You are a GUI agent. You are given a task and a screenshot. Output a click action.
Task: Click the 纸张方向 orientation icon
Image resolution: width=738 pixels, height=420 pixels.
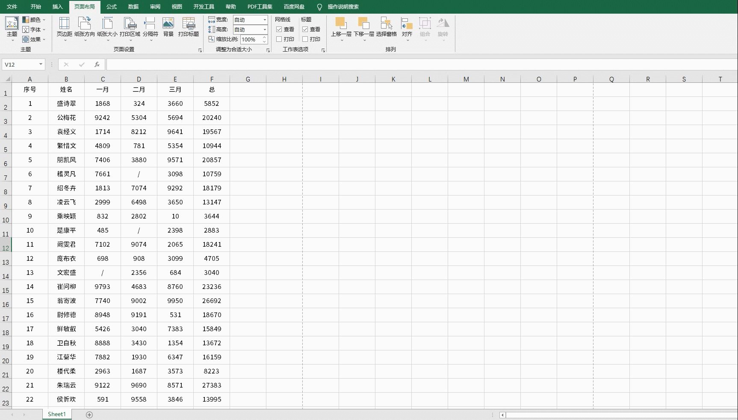(85, 23)
